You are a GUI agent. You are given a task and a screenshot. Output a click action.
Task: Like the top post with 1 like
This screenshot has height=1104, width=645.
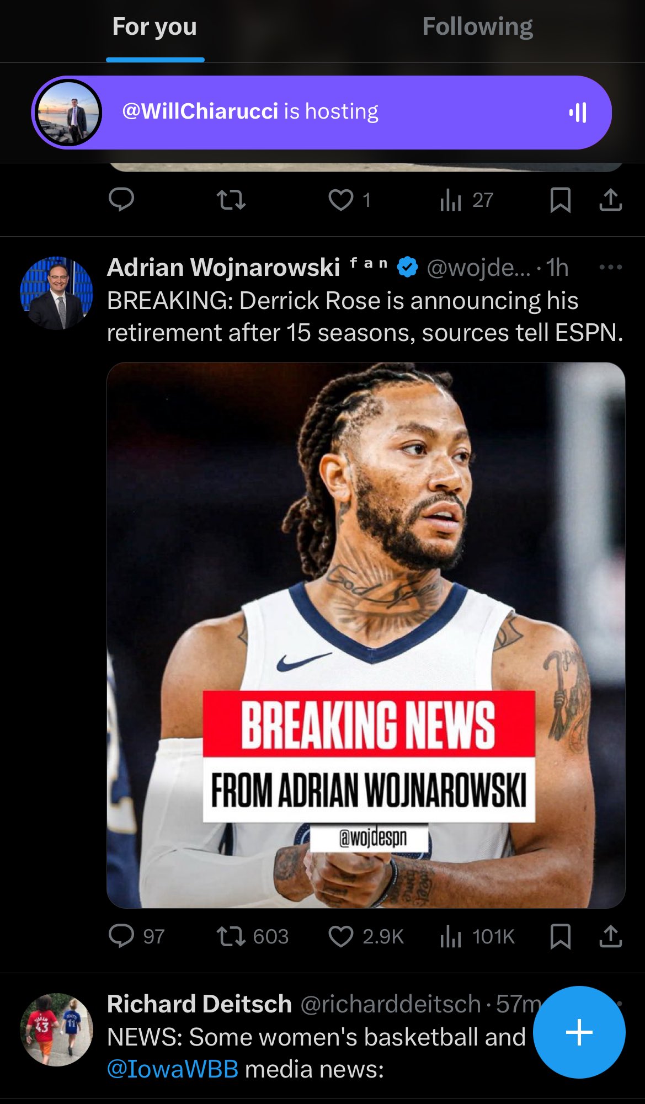click(x=349, y=200)
